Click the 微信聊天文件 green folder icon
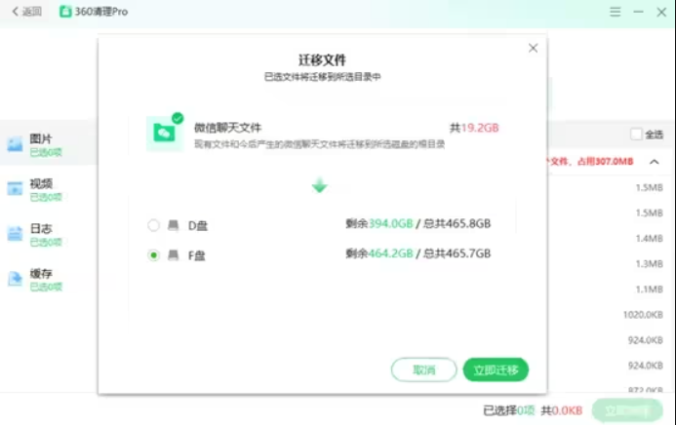The image size is (676, 425). point(164,134)
